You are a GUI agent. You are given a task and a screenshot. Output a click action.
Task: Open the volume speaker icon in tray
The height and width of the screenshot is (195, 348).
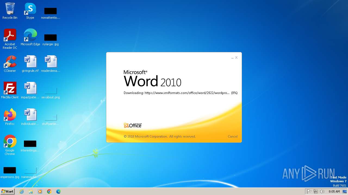322,191
